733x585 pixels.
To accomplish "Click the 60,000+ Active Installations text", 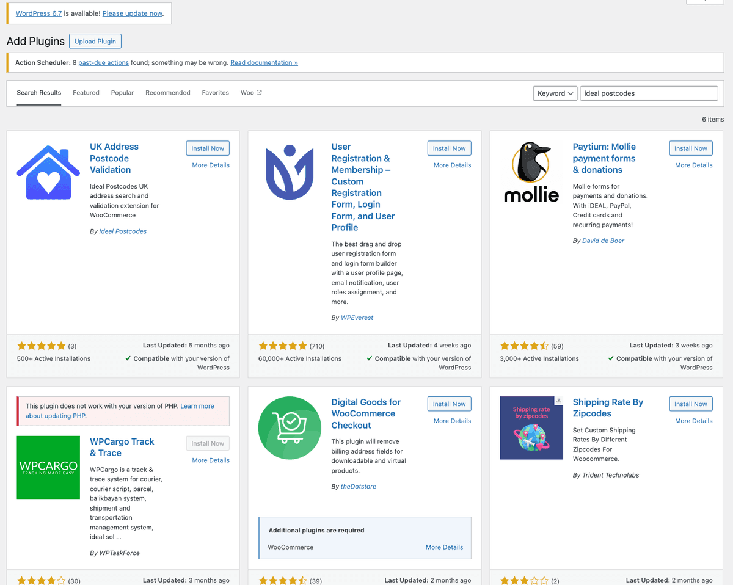I will coord(300,359).
